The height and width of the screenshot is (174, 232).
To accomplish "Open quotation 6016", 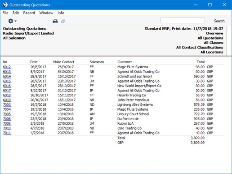I will tap(7, 86).
